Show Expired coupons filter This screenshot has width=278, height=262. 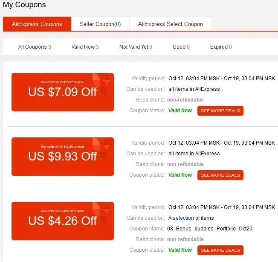click(x=221, y=47)
